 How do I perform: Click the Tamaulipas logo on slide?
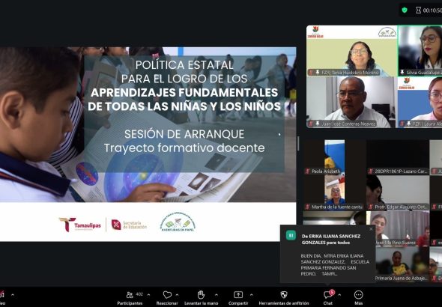pyautogui.click(x=79, y=225)
